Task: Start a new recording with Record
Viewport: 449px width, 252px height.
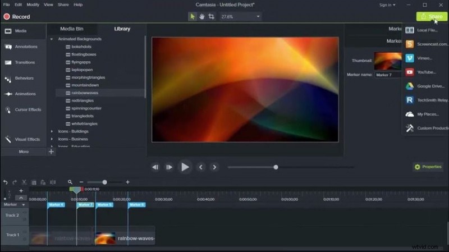Action: [x=17, y=17]
